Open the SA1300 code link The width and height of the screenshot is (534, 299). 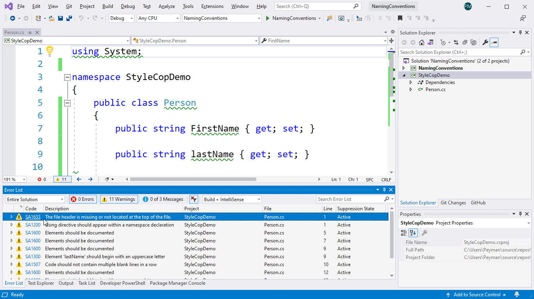(33, 257)
